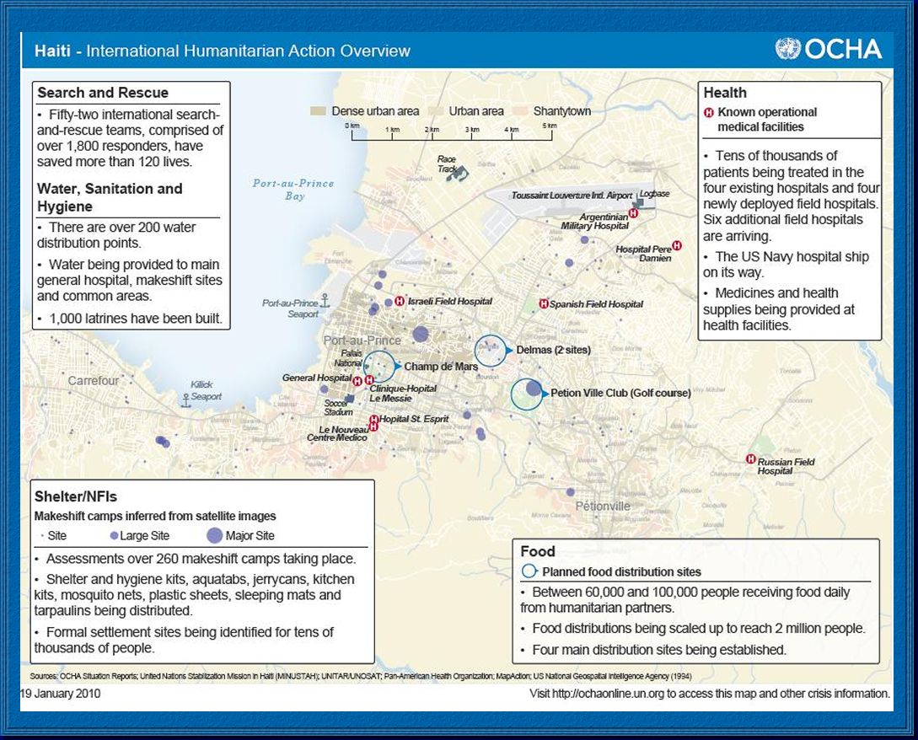The height and width of the screenshot is (740, 918).
Task: Click the Champ de Mars food distribution circle
Action: point(379,367)
